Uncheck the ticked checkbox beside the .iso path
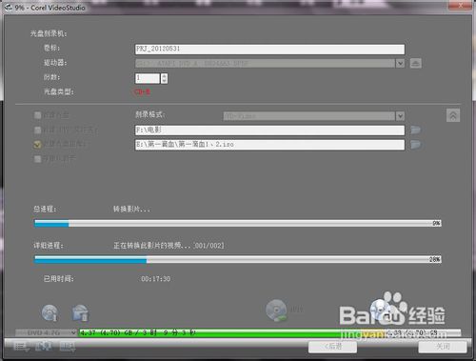The image size is (476, 361). (37, 145)
